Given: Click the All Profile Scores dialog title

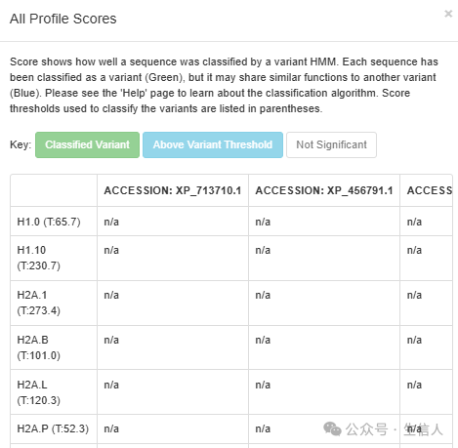Looking at the screenshot, I should tap(63, 19).
